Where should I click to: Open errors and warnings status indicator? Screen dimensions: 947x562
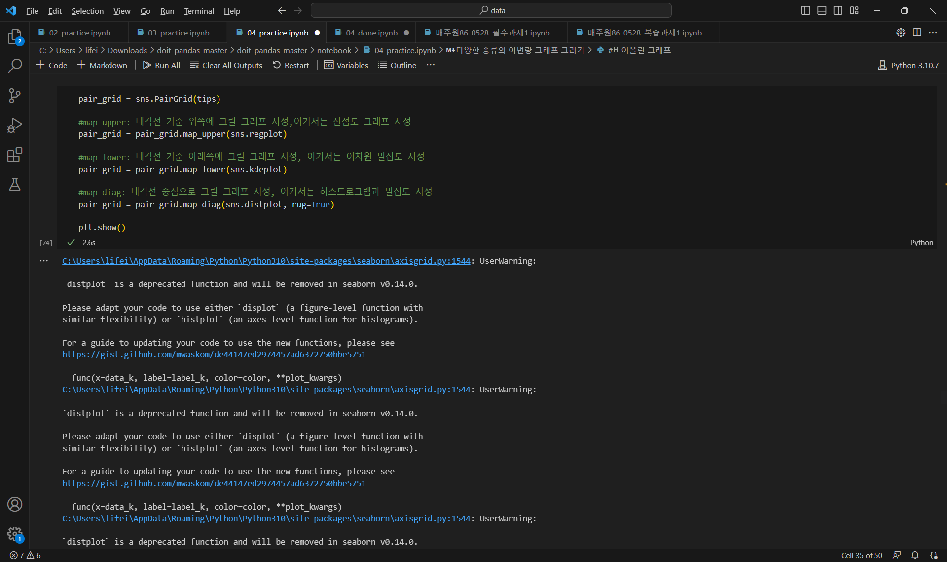point(25,555)
